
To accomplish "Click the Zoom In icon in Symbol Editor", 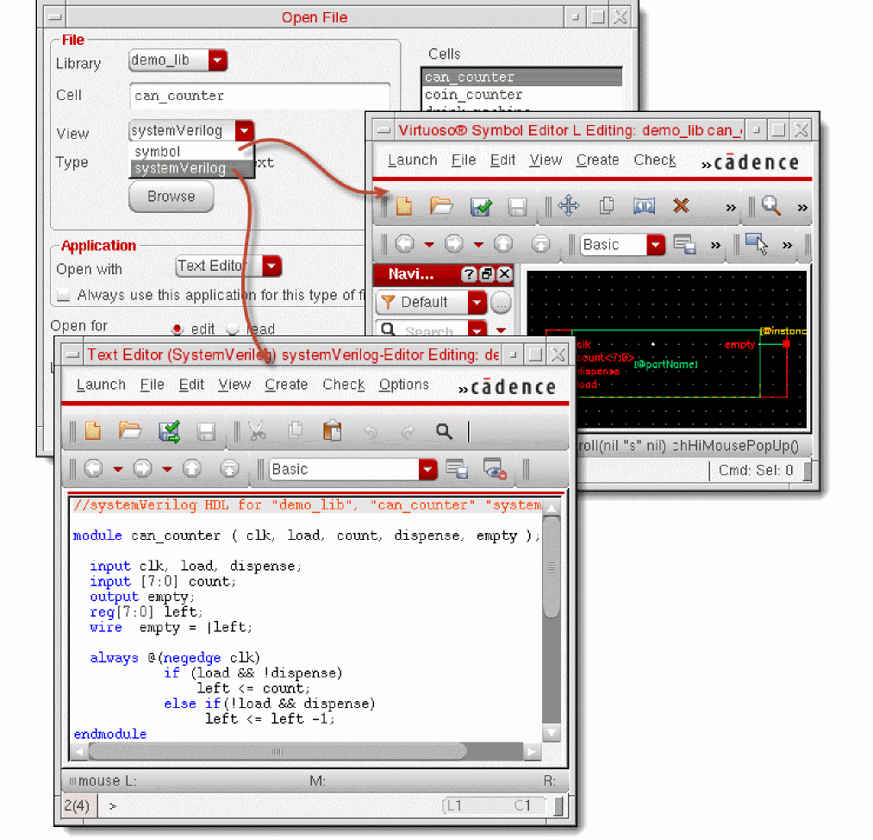I will [770, 206].
